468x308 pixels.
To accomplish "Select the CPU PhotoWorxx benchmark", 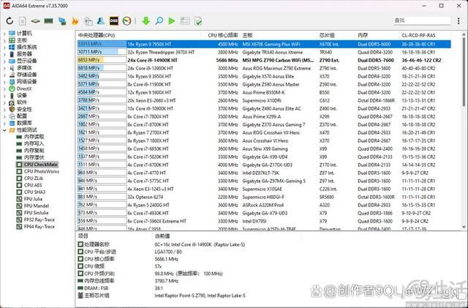I will (42, 171).
